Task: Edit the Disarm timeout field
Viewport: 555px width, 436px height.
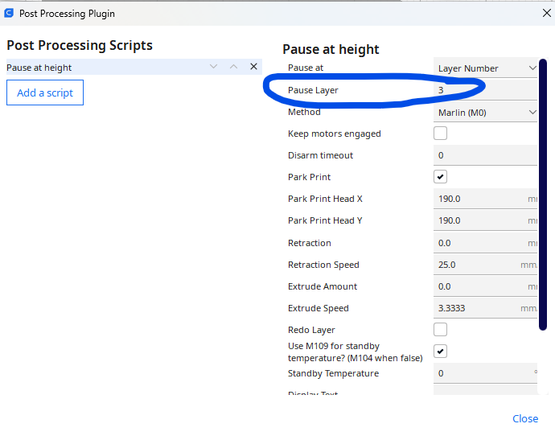Action: pos(483,155)
